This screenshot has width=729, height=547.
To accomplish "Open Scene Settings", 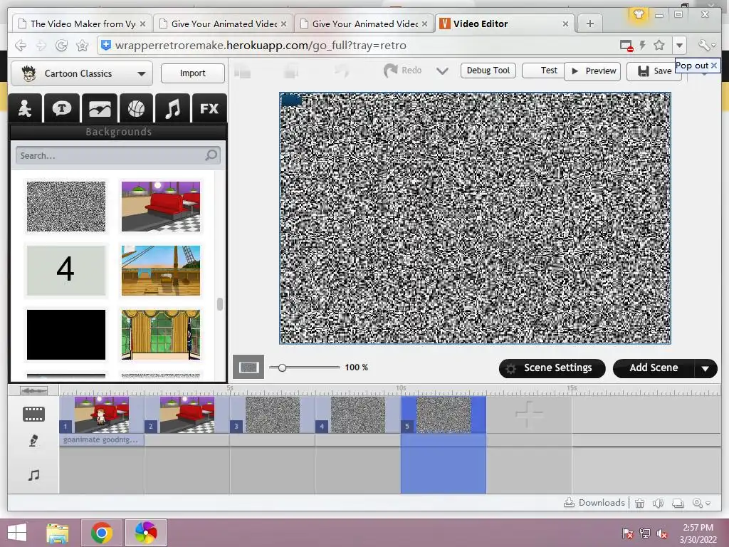I will click(x=552, y=368).
